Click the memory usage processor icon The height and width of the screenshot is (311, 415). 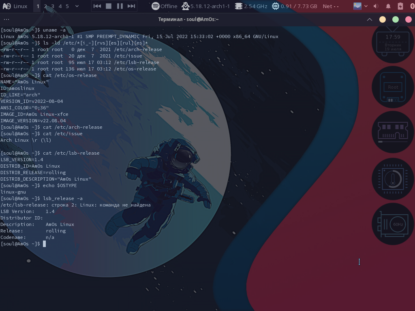(x=276, y=6)
